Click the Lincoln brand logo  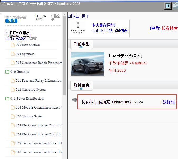pos(78,28)
